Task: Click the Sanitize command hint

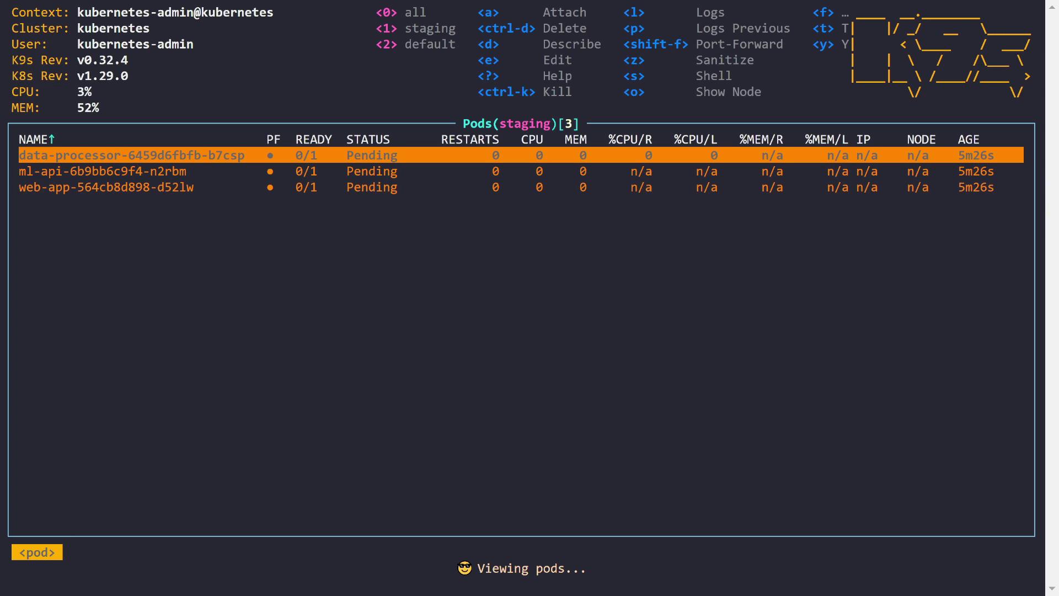Action: (x=724, y=60)
